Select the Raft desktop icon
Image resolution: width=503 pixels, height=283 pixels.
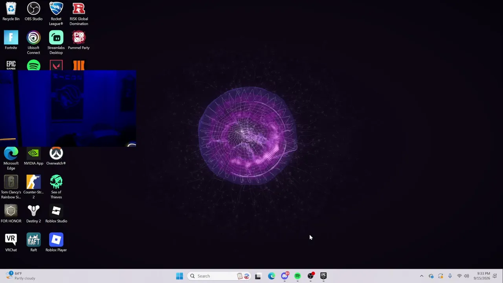click(x=33, y=243)
